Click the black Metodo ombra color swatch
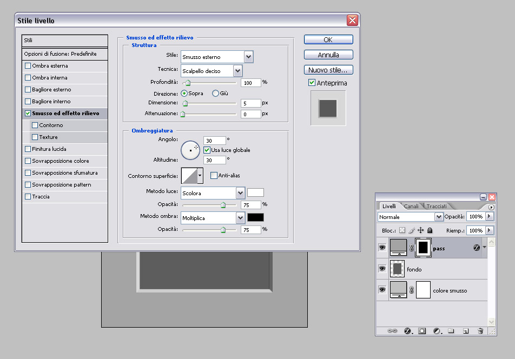Image resolution: width=515 pixels, height=359 pixels. [x=255, y=217]
